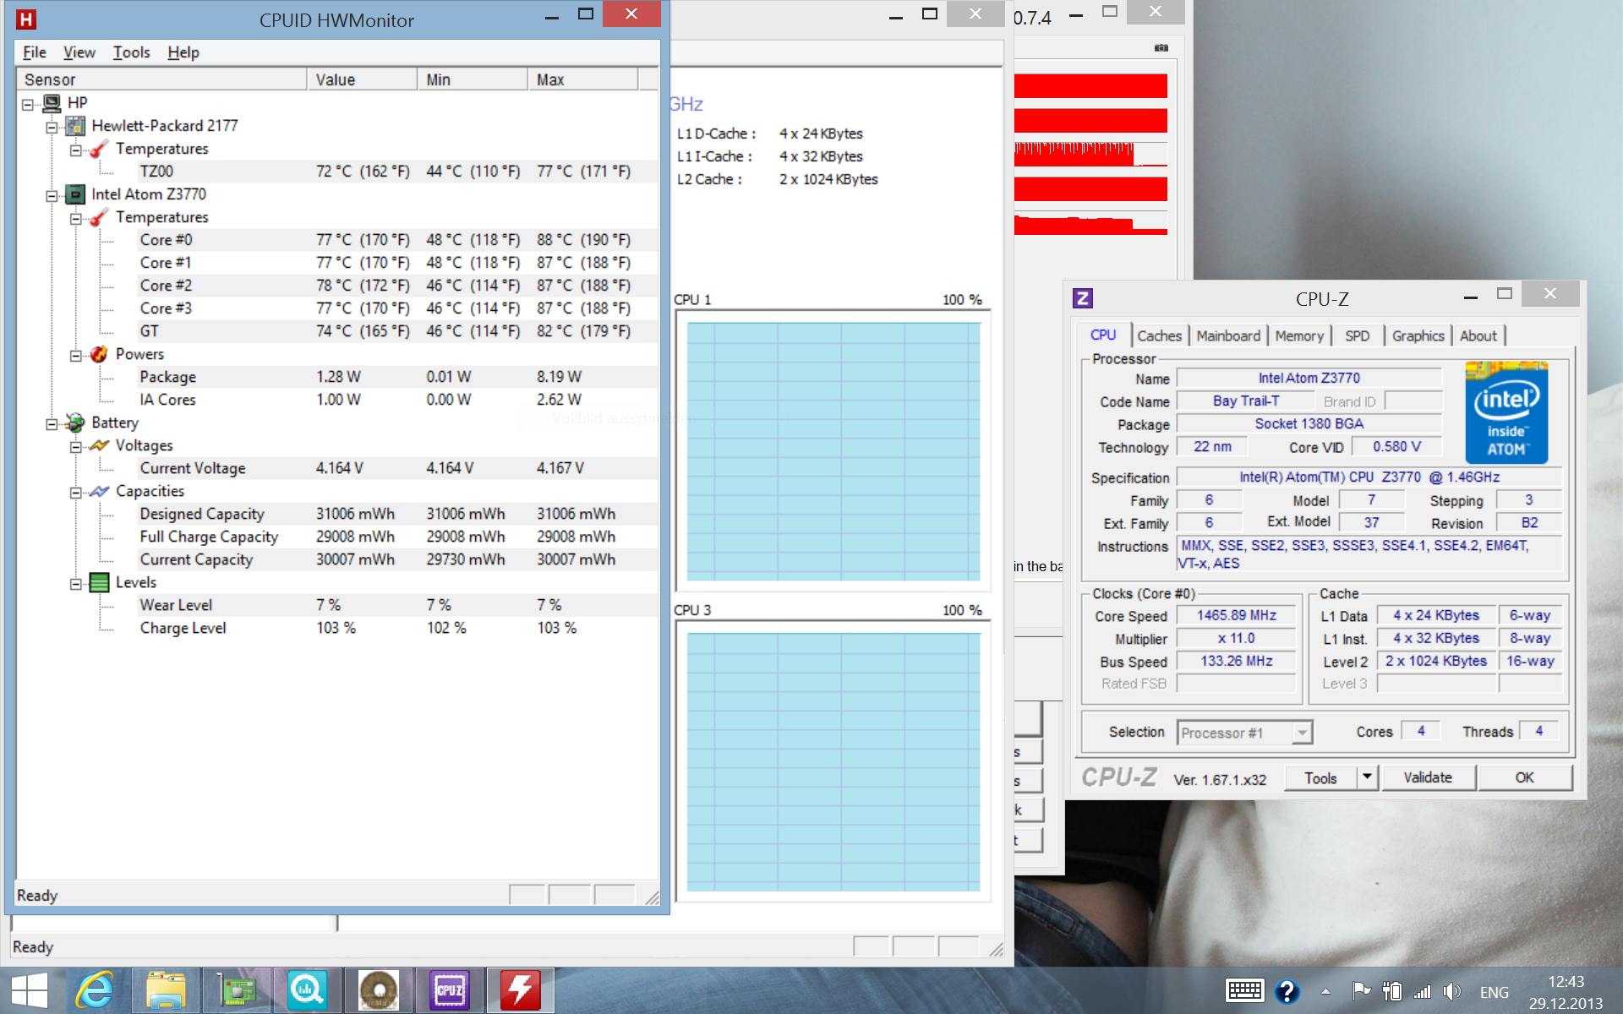Image resolution: width=1623 pixels, height=1014 pixels.
Task: Click the Battery node icon
Action: (76, 422)
